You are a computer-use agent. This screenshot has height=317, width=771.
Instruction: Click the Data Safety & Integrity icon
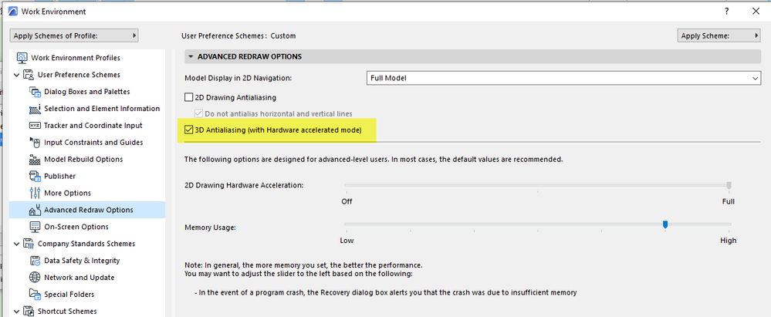[x=35, y=261]
